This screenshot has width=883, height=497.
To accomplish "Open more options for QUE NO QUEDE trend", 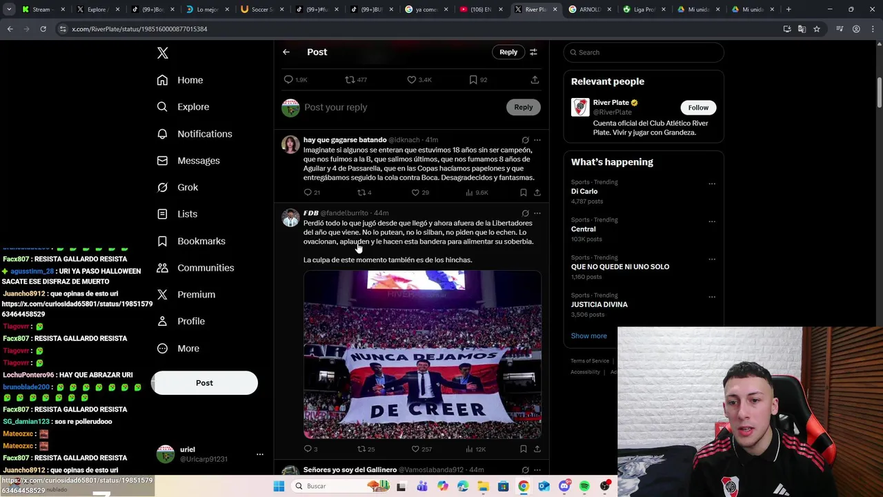I will pos(712,260).
